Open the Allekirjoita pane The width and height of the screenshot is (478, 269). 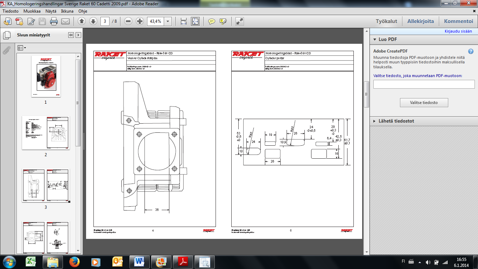coord(421,21)
